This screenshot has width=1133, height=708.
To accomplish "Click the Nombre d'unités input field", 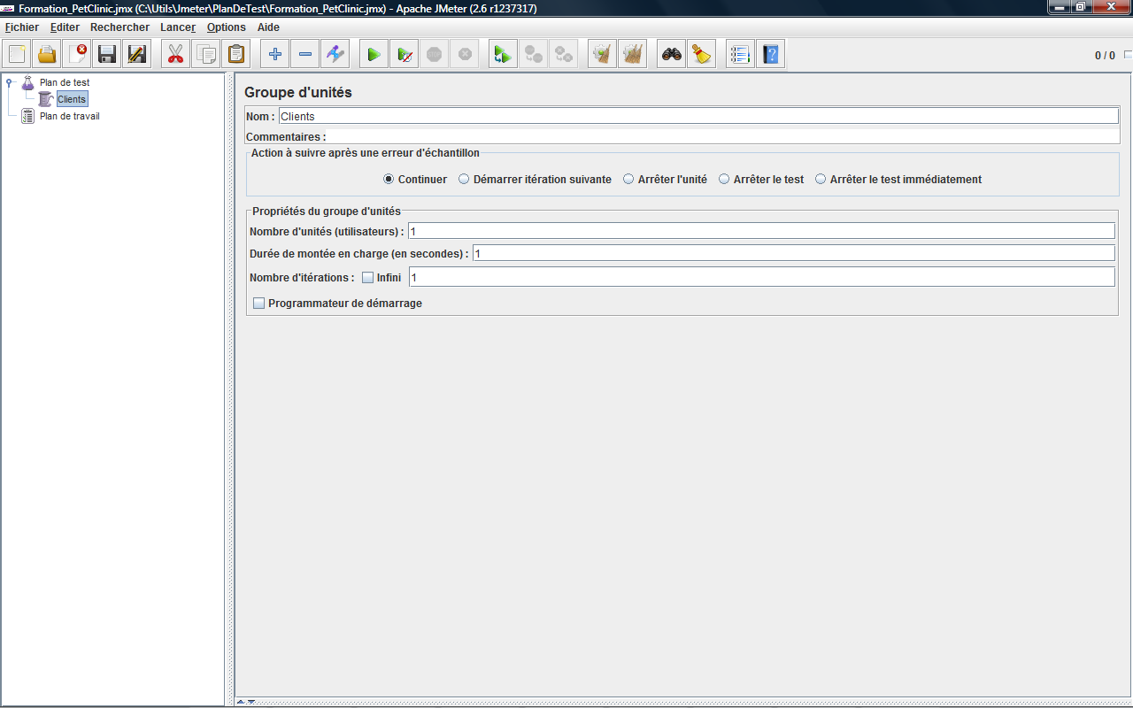I will [760, 231].
